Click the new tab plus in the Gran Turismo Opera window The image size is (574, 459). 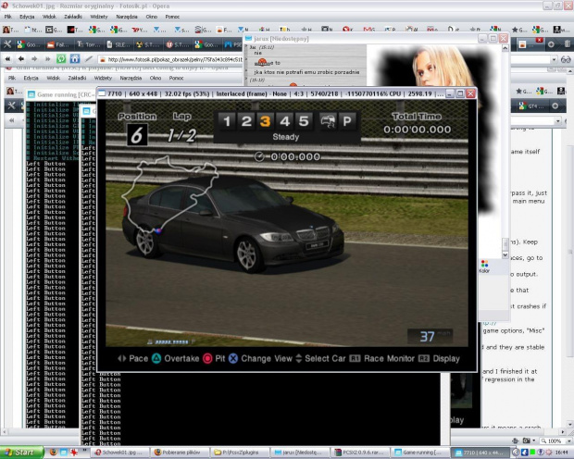pyautogui.click(x=555, y=105)
